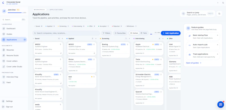Screen dimensions: 226x110
Task: Open Interview Prep page
Action: tap(14, 77)
